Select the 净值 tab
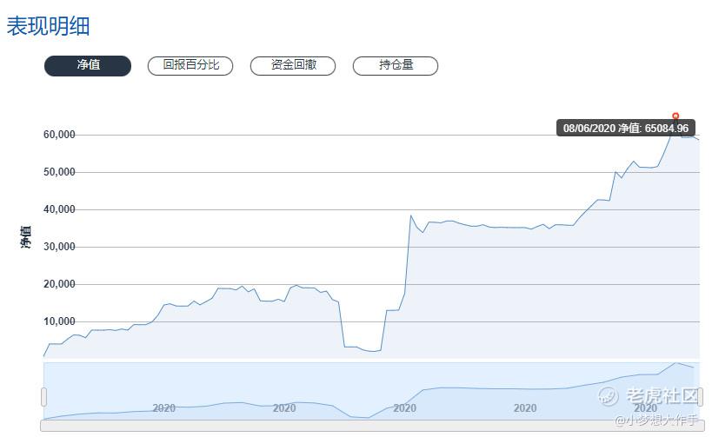This screenshot has height=437, width=712. pos(88,66)
